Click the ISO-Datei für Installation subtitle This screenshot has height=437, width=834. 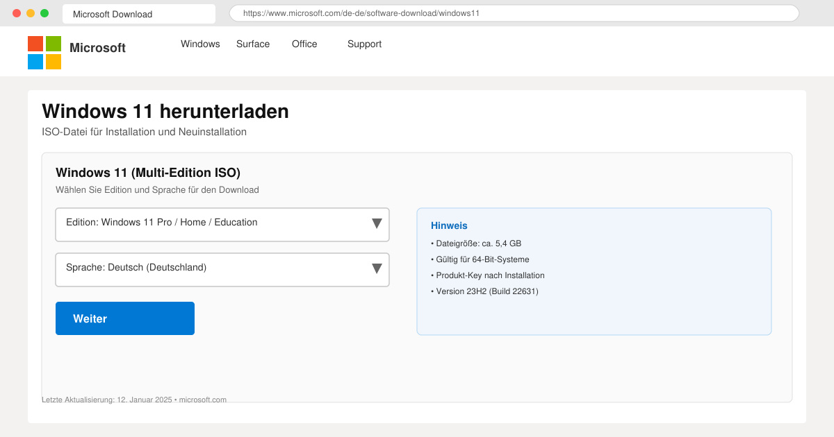pos(144,132)
